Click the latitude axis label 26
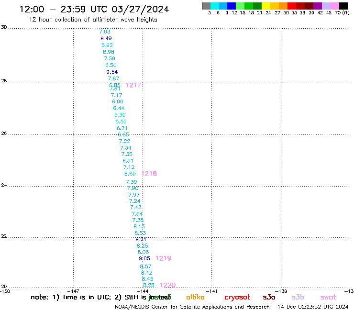Screen dimensions: 354x311 [4, 133]
